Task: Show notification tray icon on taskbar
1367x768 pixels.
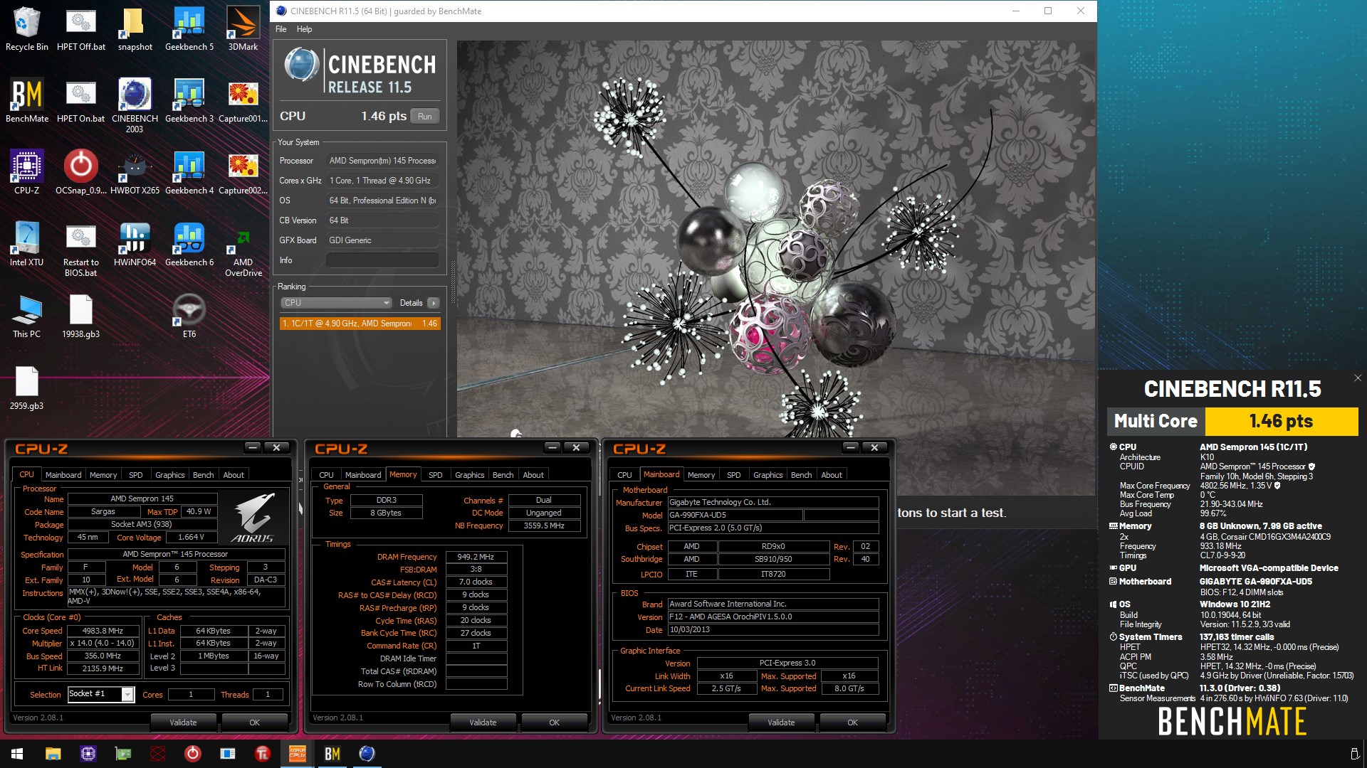Action: point(1353,754)
